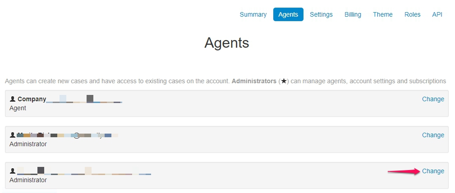Click the person icon in the bottom row
Viewport: 455px width, 193px height.
coord(13,171)
